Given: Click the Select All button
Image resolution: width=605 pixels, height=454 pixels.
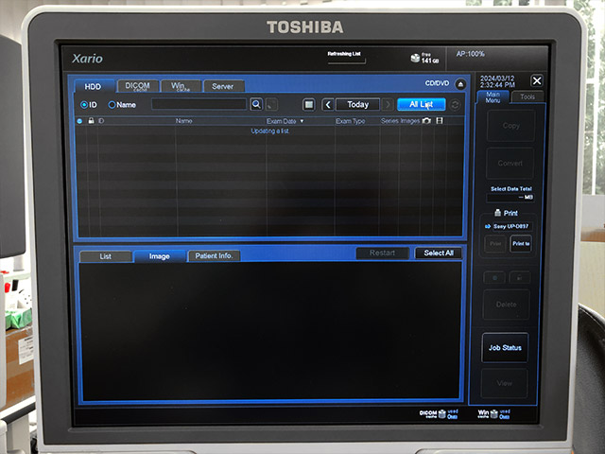Looking at the screenshot, I should [x=439, y=253].
